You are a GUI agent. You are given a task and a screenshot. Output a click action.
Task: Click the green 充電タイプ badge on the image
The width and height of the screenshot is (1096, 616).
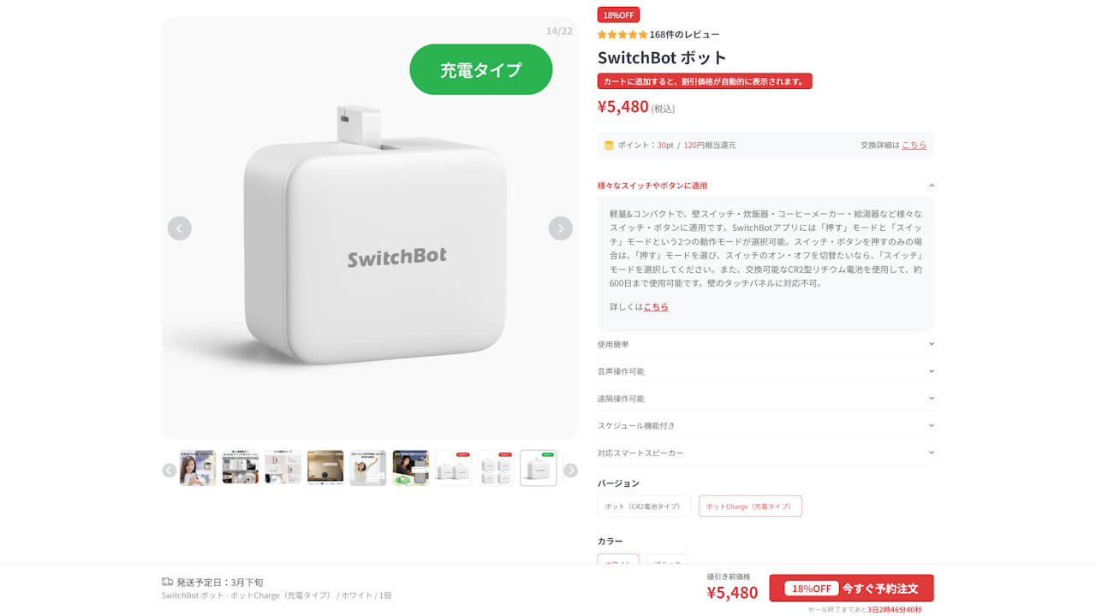tap(480, 69)
